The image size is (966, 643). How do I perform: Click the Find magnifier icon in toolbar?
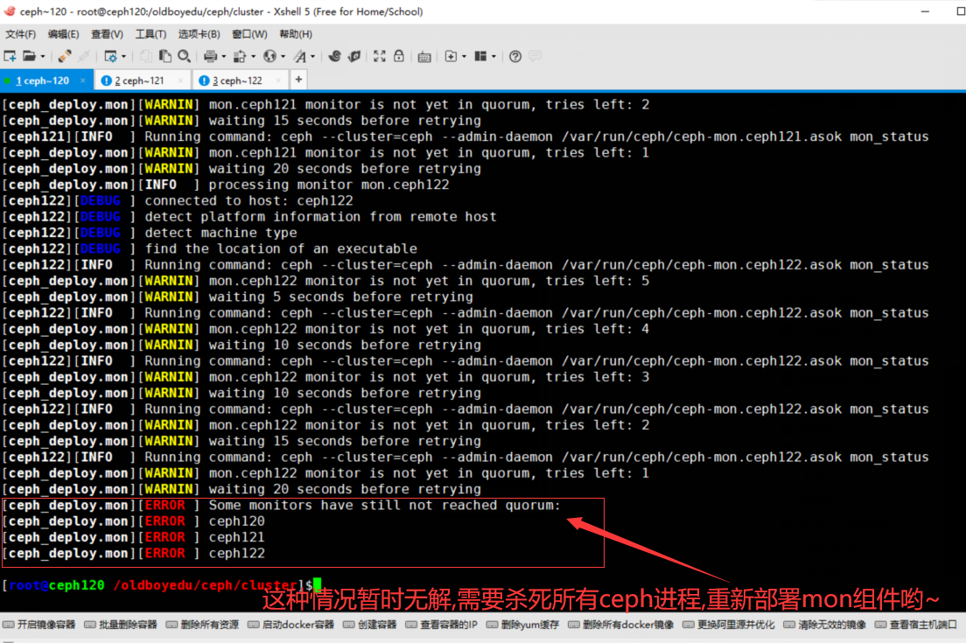[x=184, y=56]
